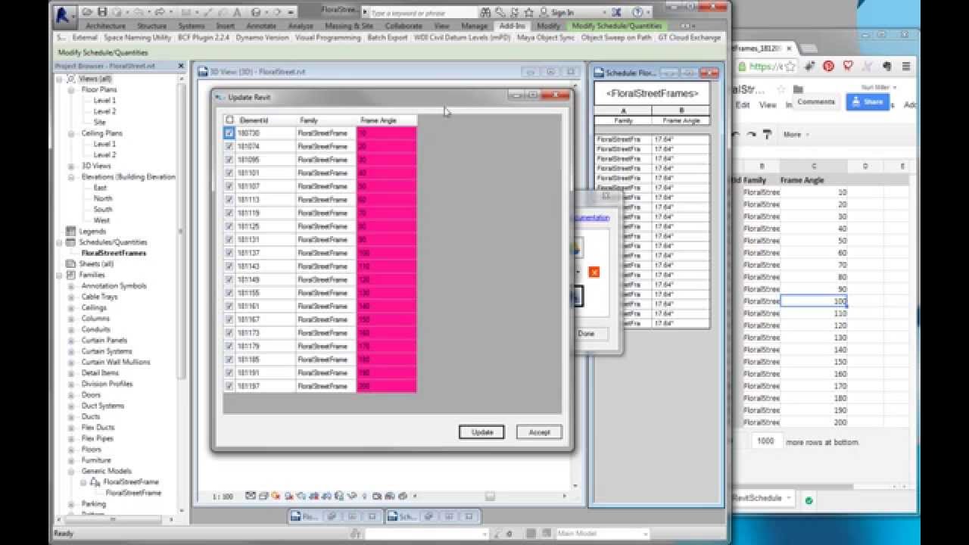The width and height of the screenshot is (969, 545).
Task: Click the Open folder icon in Quick Access toolbar
Action: (88, 12)
